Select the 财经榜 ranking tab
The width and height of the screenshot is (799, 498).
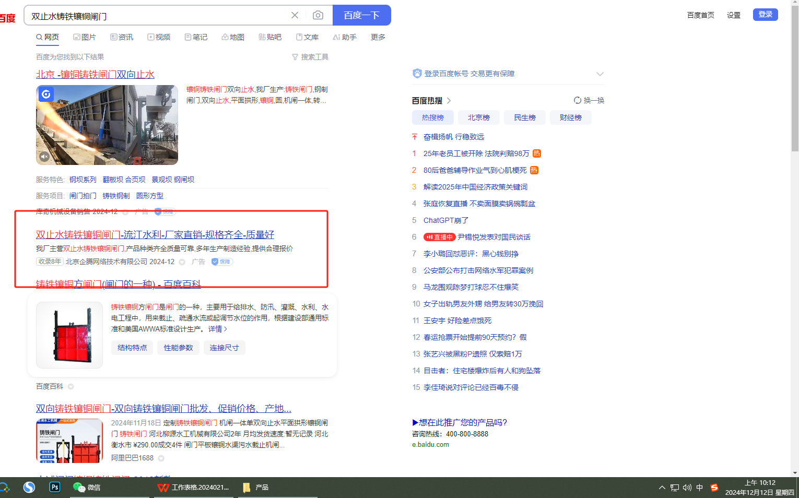point(571,117)
